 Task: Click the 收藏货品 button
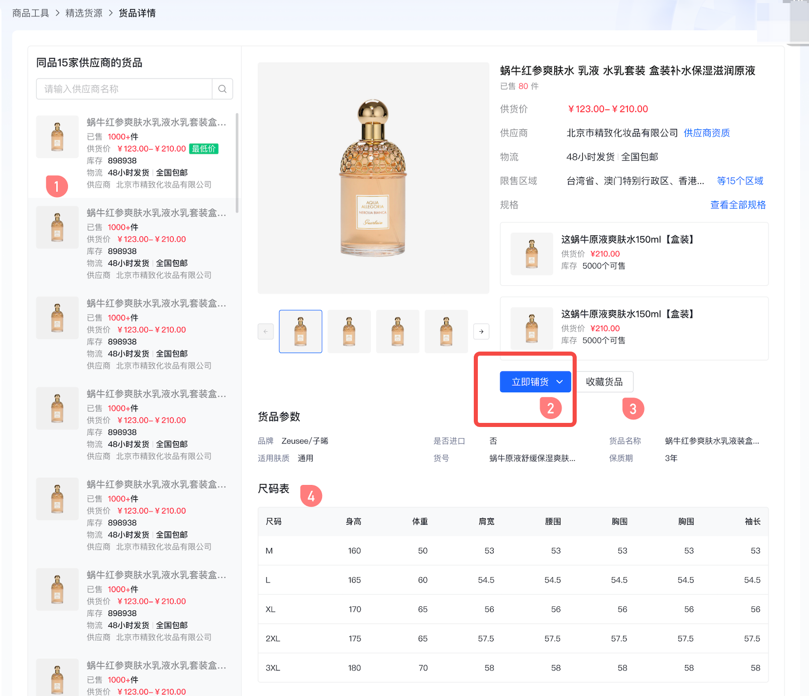pyautogui.click(x=604, y=382)
